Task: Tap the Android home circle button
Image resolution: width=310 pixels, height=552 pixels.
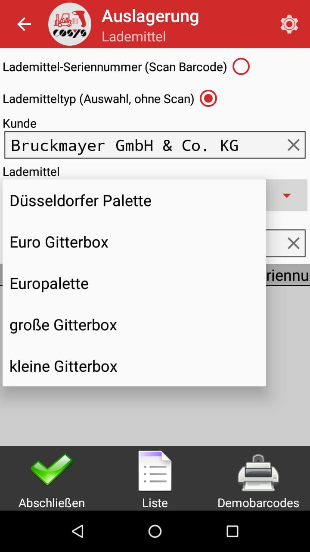Action: 155,531
